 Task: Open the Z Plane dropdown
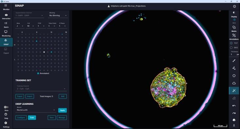[63, 26]
